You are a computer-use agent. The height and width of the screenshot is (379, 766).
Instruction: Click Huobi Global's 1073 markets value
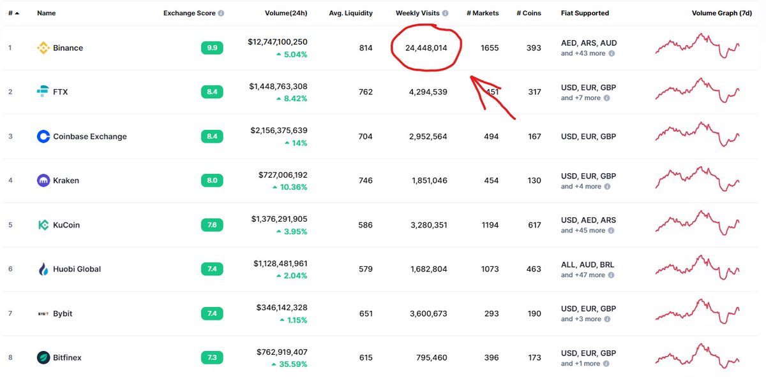click(x=490, y=269)
